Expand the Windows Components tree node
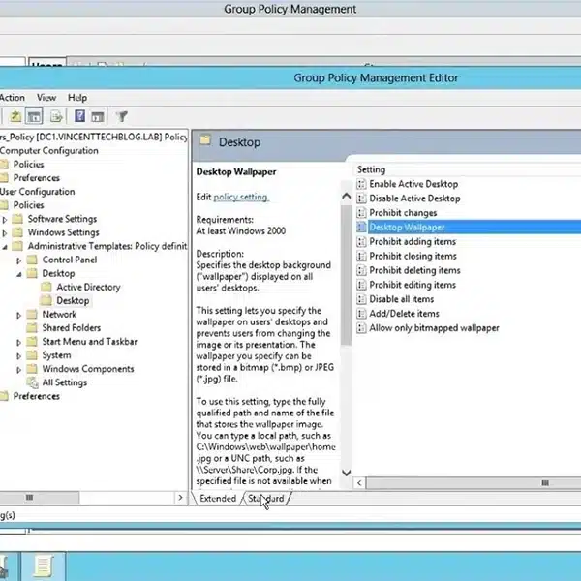The height and width of the screenshot is (581, 581). pyautogui.click(x=19, y=369)
